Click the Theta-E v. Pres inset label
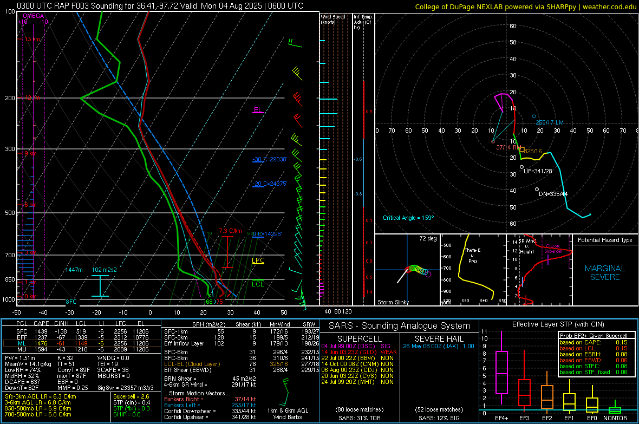This screenshot has width=639, height=424. [x=473, y=256]
